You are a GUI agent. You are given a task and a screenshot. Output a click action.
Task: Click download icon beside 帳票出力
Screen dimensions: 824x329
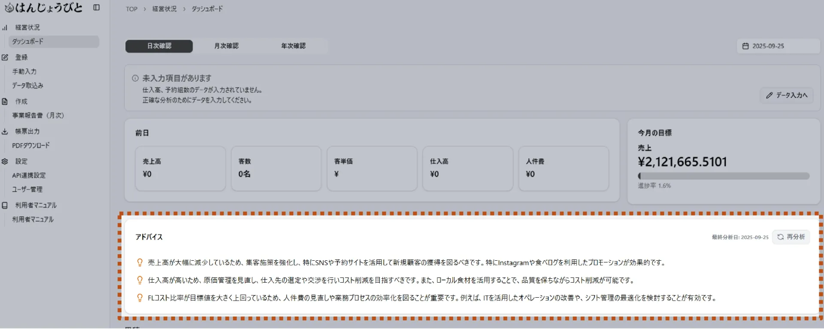tap(5, 131)
